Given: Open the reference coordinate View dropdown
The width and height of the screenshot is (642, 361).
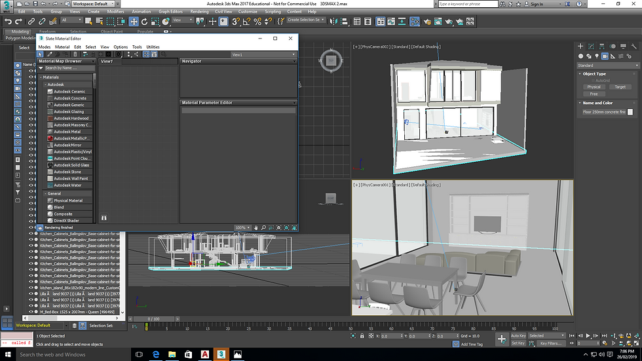Looking at the screenshot, I should click(182, 20).
